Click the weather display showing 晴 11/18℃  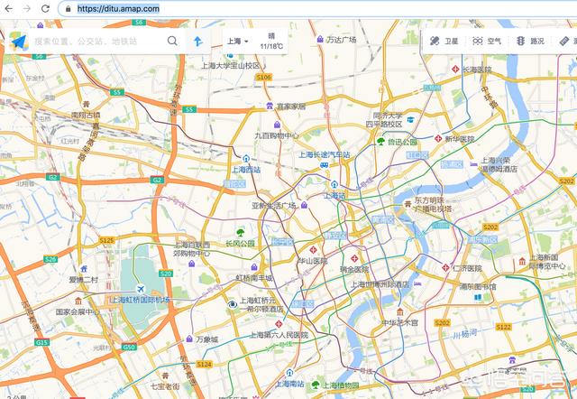pos(271,42)
